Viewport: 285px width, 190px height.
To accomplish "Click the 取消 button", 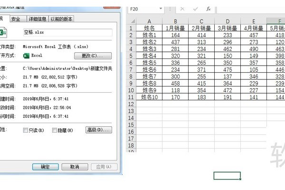I will [75, 167].
